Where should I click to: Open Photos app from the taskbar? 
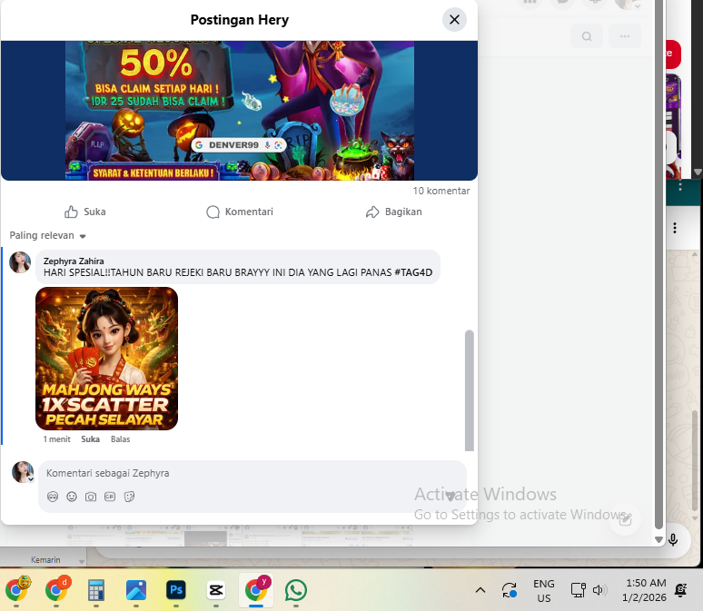click(136, 590)
